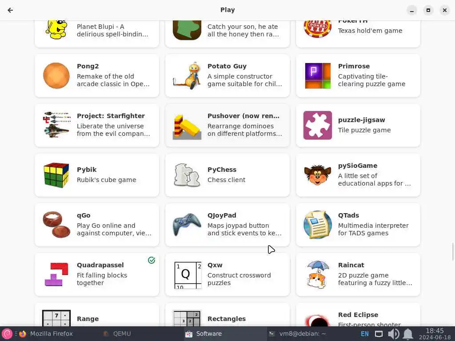Click the PyChess chess pieces icon
455x341 pixels.
(187, 175)
